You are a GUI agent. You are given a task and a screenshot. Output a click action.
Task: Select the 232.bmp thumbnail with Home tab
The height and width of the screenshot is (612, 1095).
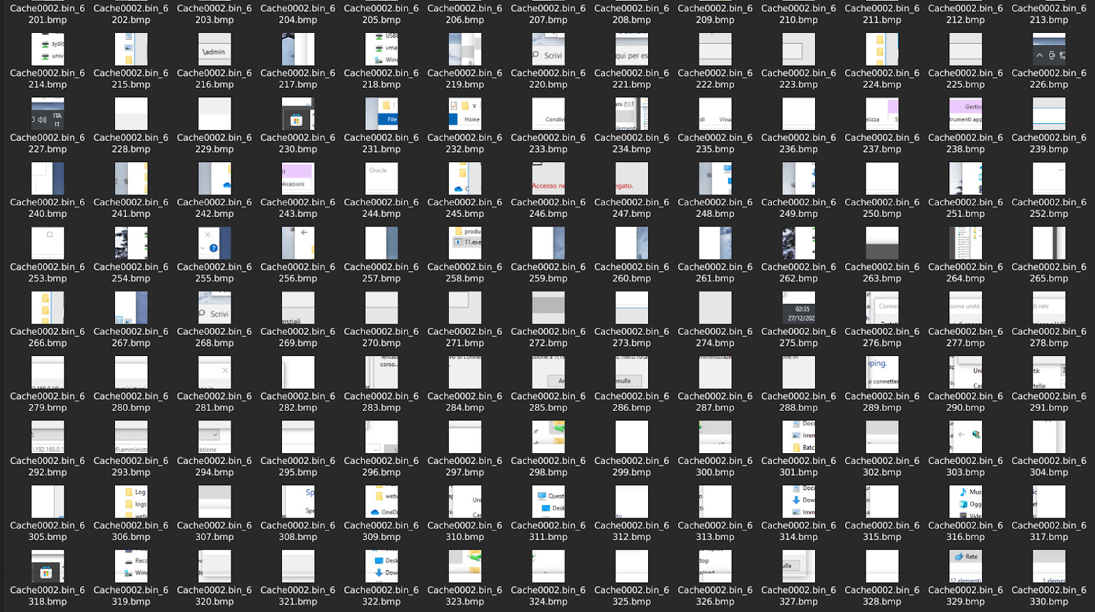[x=465, y=114]
